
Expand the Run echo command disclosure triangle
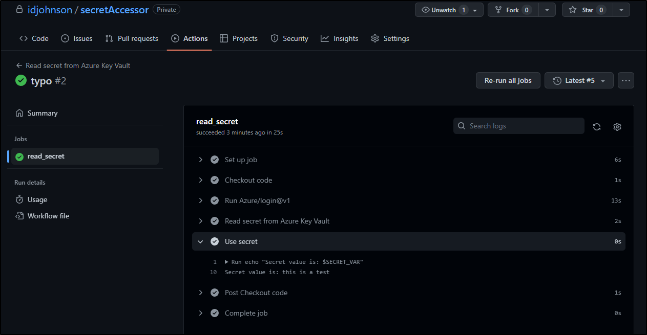pyautogui.click(x=226, y=262)
